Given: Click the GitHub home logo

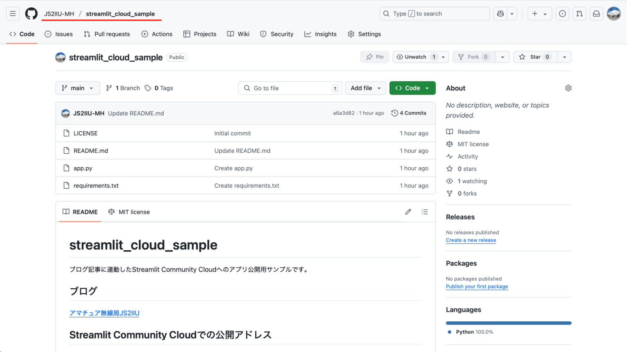Looking at the screenshot, I should 31,13.
